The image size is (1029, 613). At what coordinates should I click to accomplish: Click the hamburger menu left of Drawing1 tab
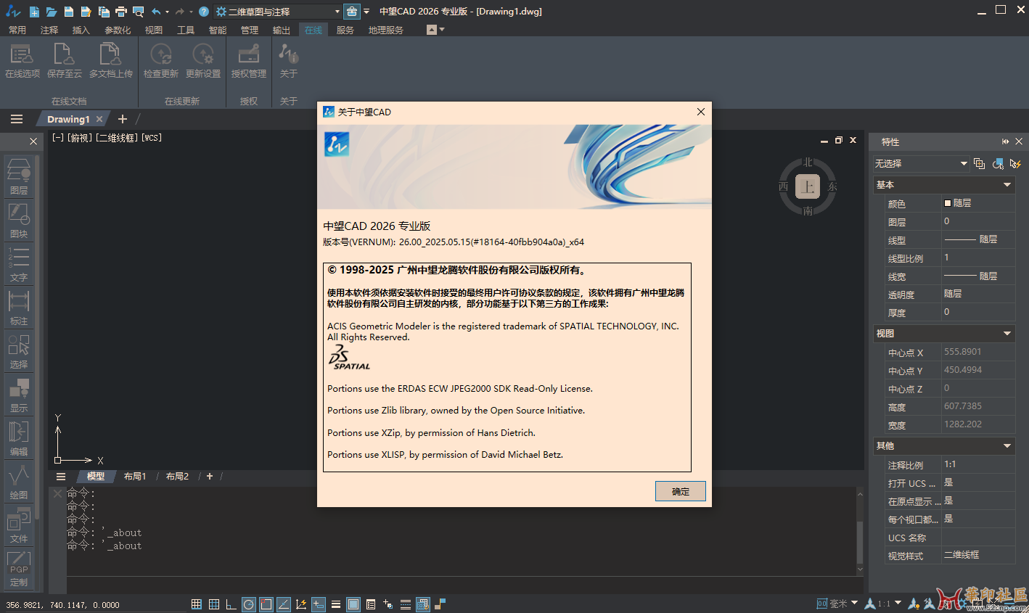(x=17, y=119)
